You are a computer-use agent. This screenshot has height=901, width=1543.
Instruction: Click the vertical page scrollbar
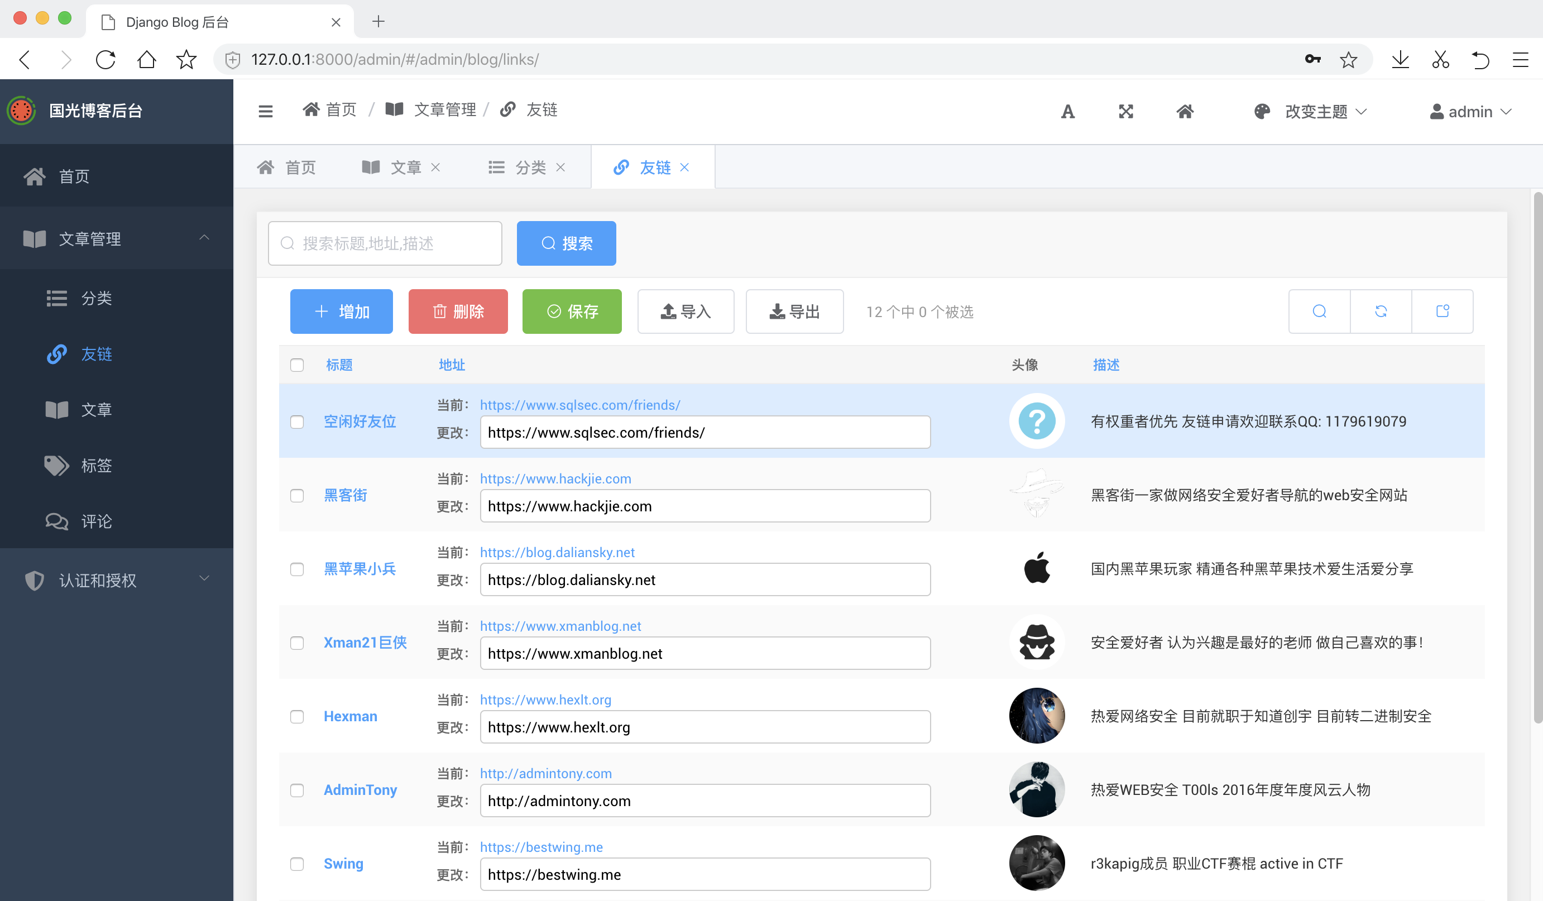[1536, 459]
